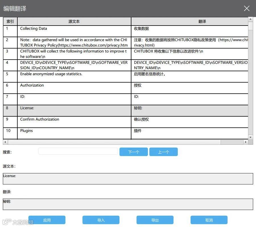Image resolution: width=256 pixels, height=227 pixels.
Task: Click the 导出 button
Action: (155, 220)
